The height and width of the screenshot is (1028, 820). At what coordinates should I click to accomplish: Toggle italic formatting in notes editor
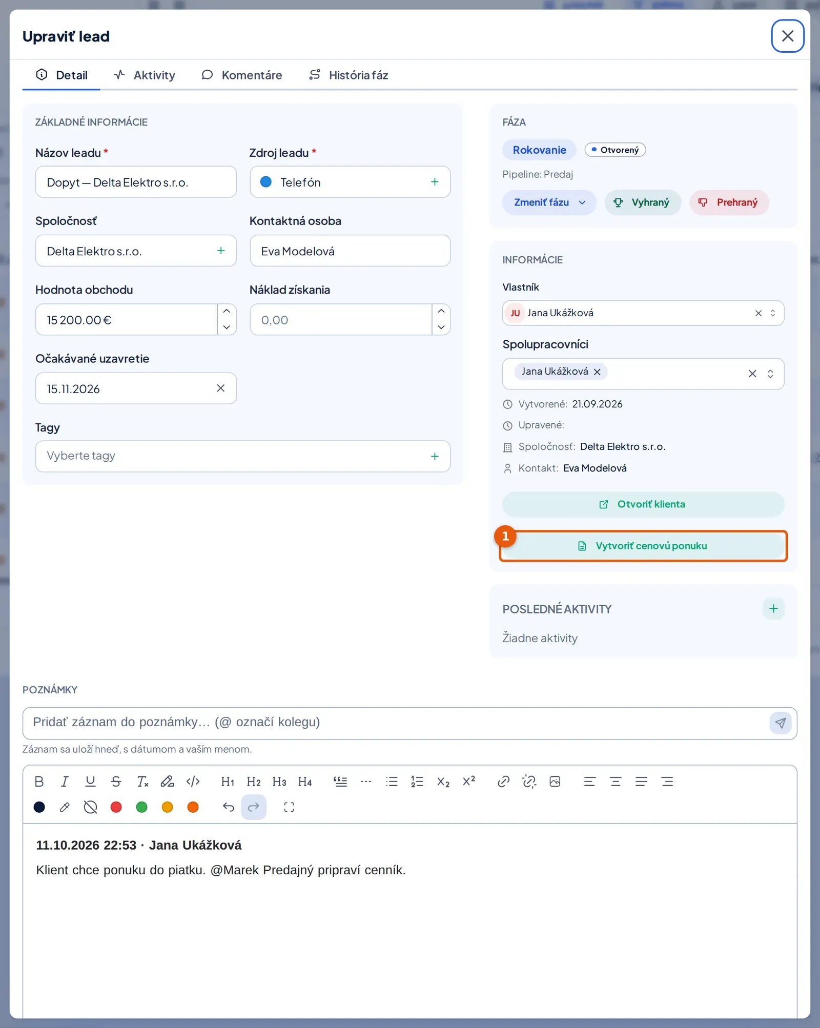65,782
